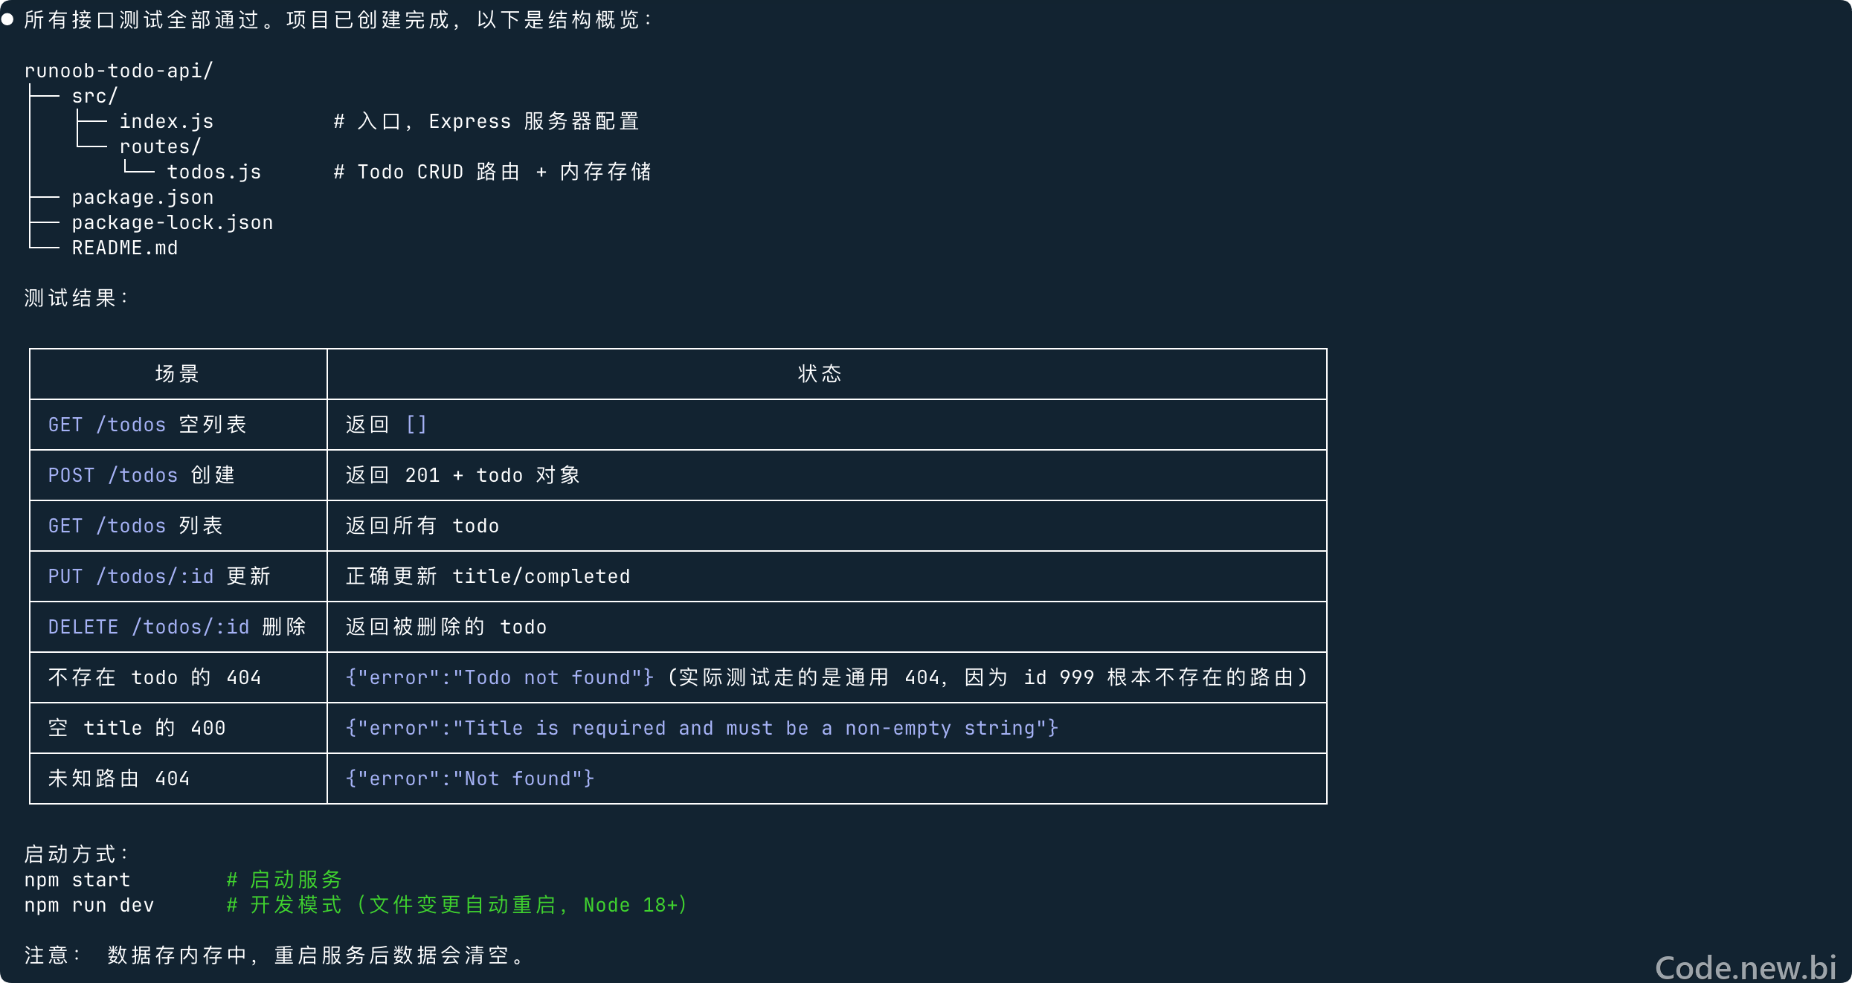Click package.json in the project tree
1852x983 pixels.
coord(143,197)
